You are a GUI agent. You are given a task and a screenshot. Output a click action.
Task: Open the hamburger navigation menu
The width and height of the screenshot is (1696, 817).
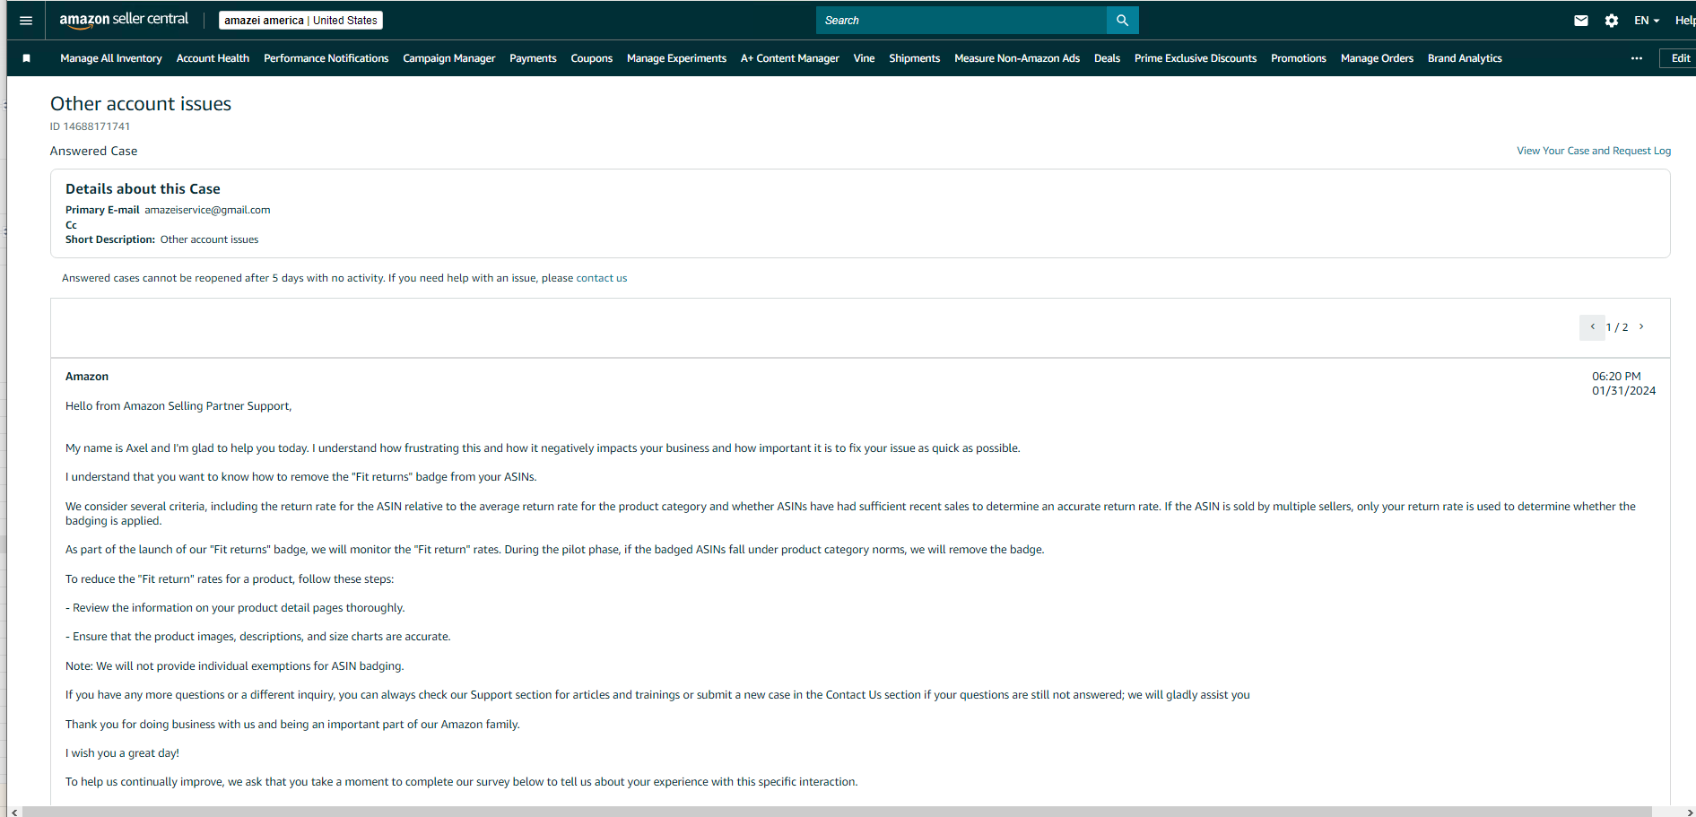[x=26, y=20]
